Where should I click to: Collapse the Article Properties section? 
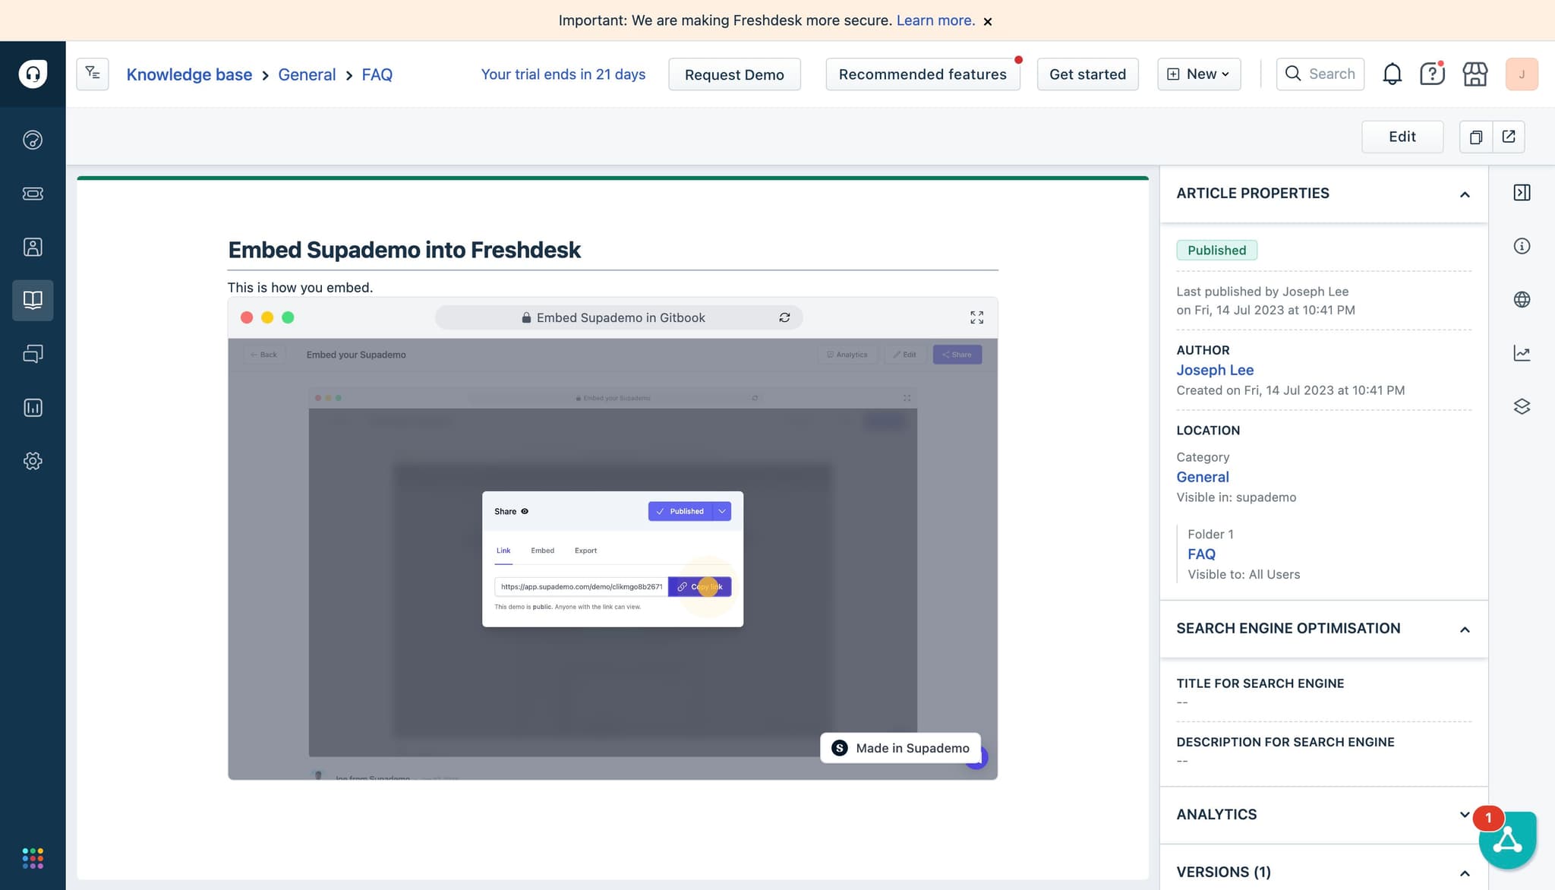coord(1464,194)
